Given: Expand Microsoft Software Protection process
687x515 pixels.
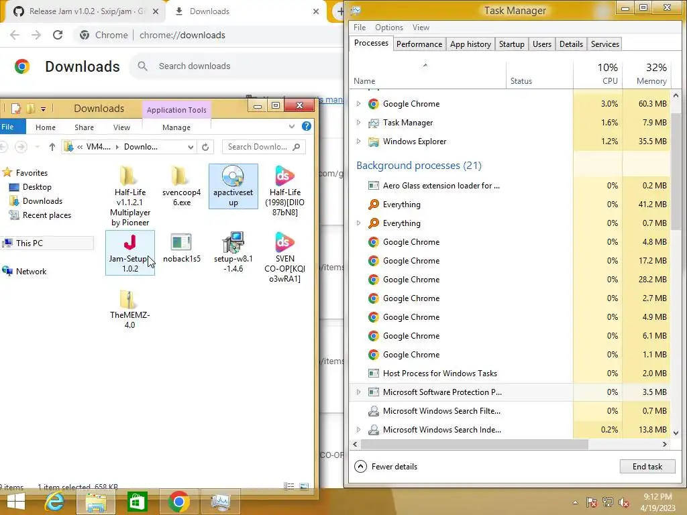Looking at the screenshot, I should 358,392.
